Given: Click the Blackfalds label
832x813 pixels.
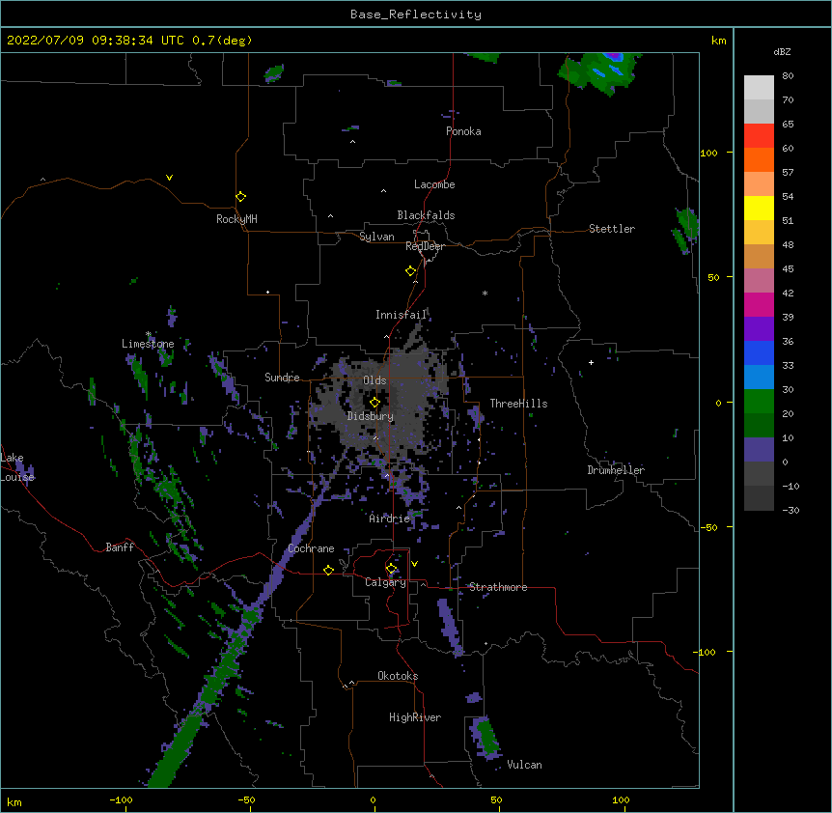Looking at the screenshot, I should click(x=426, y=215).
